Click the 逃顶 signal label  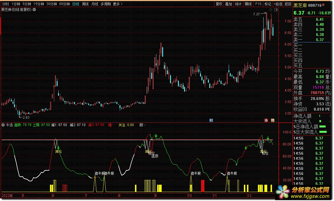pyautogui.click(x=155, y=156)
